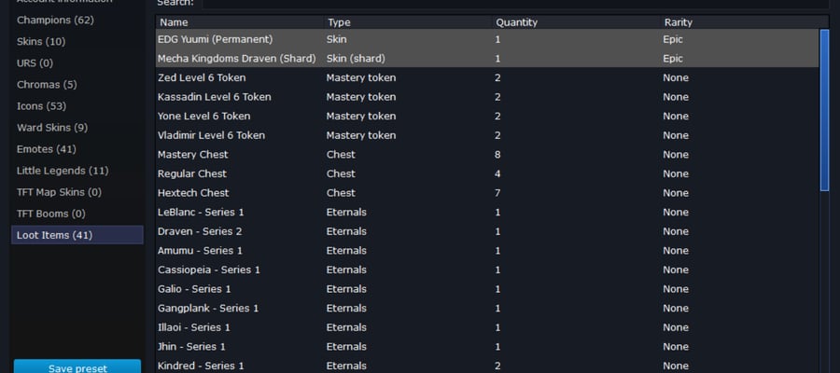The height and width of the screenshot is (373, 840).
Task: Click Epic rarity of EDG Yuumi
Action: click(x=673, y=39)
